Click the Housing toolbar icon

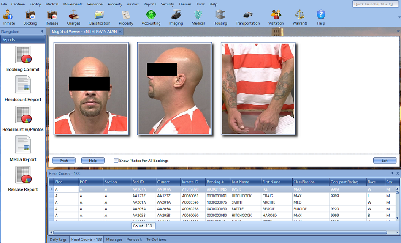[x=220, y=17]
